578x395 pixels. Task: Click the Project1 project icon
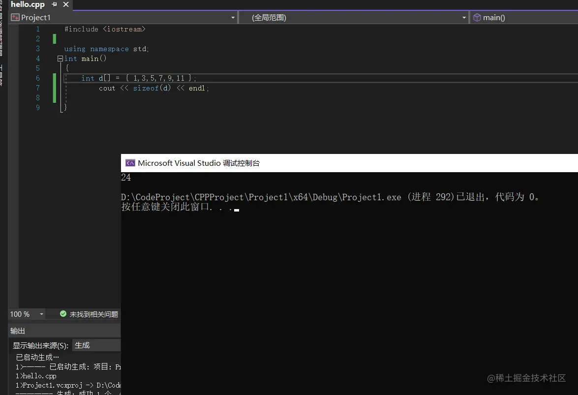15,17
